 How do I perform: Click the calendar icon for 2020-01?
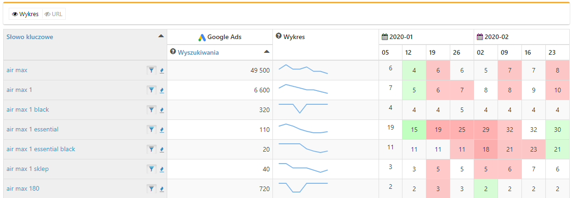coord(385,37)
